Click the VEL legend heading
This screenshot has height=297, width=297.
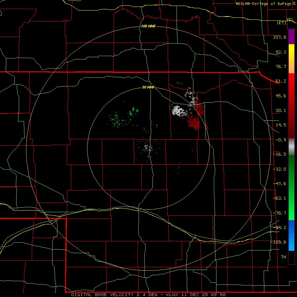point(290,19)
